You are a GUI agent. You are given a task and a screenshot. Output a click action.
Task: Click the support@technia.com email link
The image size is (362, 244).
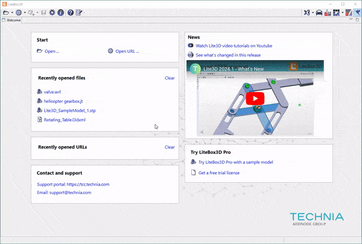click(64, 192)
